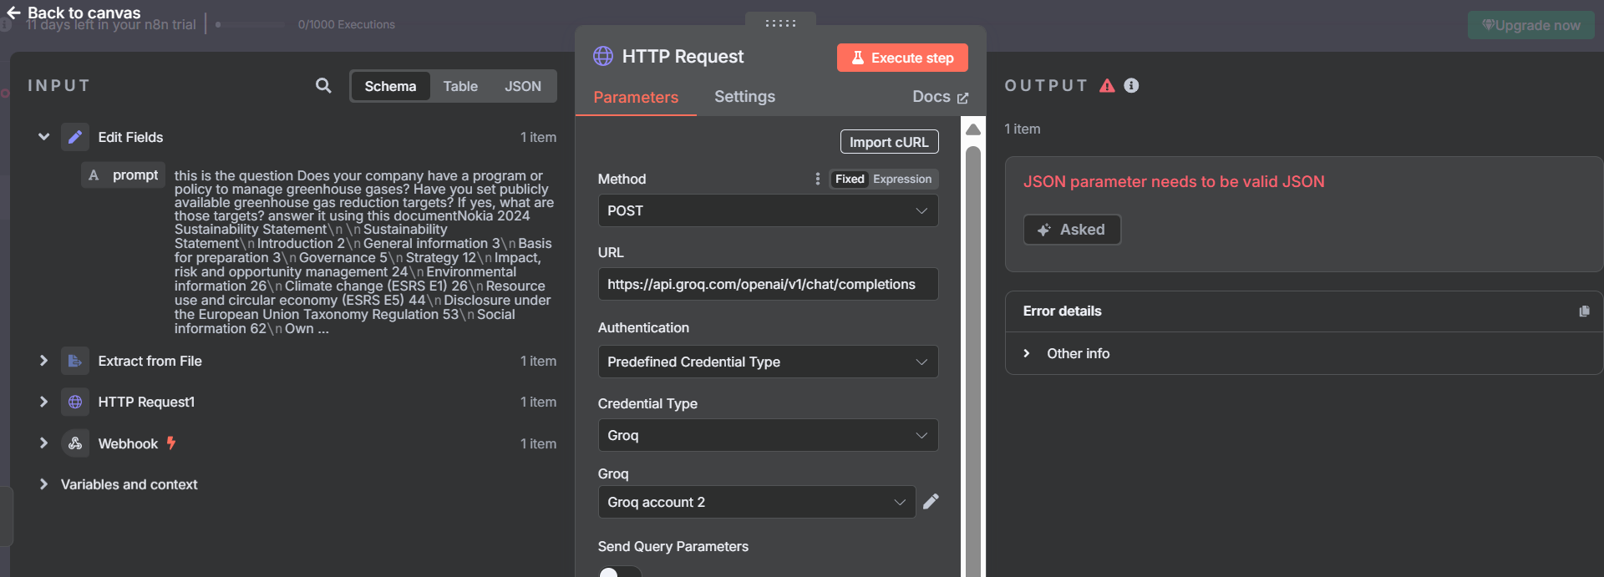The width and height of the screenshot is (1604, 577).
Task: Click the output info circle icon
Action: point(1131,85)
